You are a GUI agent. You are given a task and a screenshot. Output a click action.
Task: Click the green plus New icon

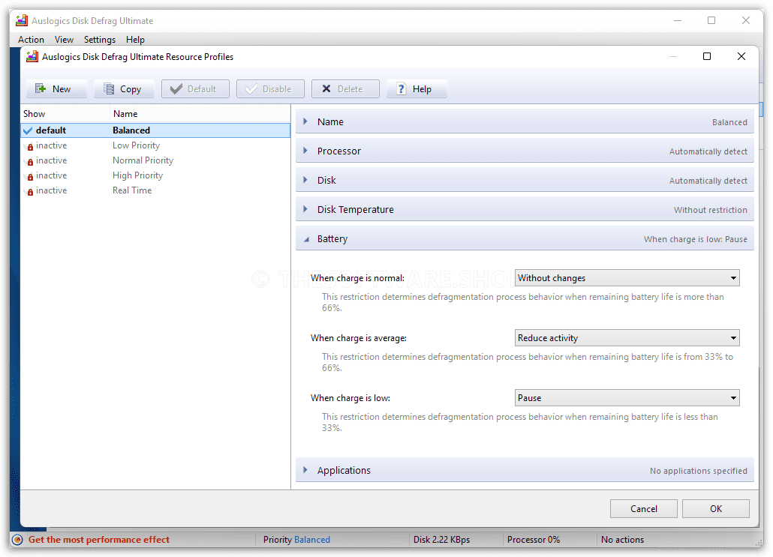pyautogui.click(x=41, y=88)
